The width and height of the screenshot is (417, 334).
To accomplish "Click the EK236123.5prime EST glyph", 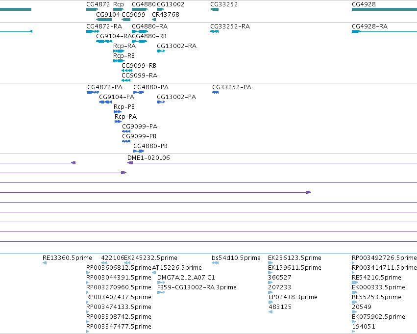I will coord(270,263).
